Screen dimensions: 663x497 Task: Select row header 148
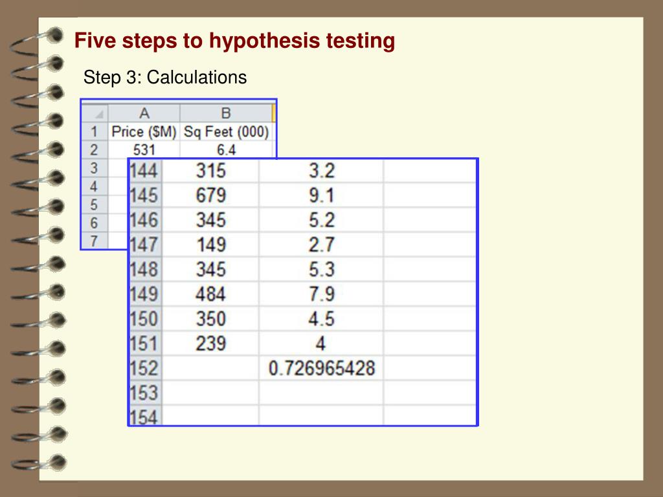[145, 269]
